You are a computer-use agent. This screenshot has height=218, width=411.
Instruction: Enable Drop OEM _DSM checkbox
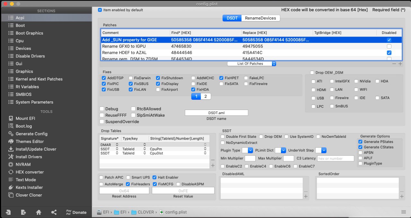(x=312, y=72)
